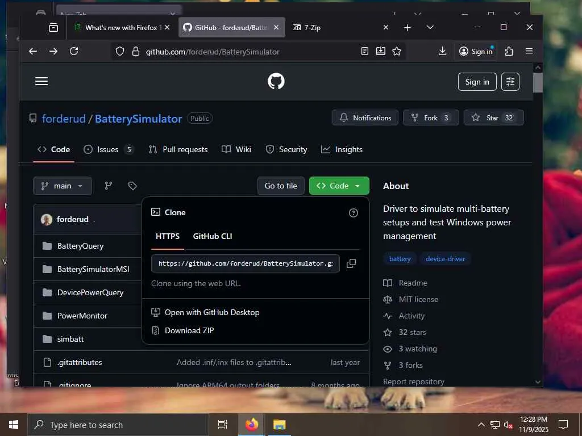Click the Firefox toolbar Sign in button
The height and width of the screenshot is (436, 582).
click(x=476, y=52)
